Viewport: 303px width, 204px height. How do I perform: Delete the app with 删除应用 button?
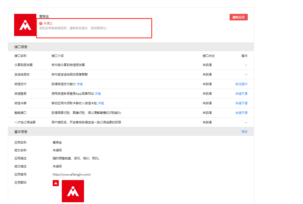(239, 17)
